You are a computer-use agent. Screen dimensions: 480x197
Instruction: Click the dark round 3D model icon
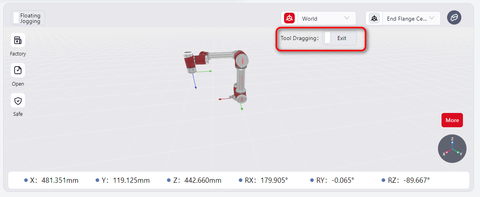(454, 18)
